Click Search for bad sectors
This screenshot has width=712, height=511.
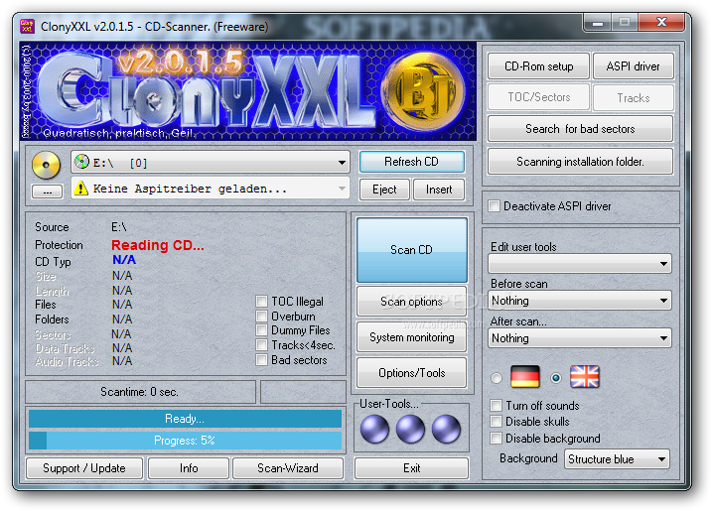[x=580, y=129]
